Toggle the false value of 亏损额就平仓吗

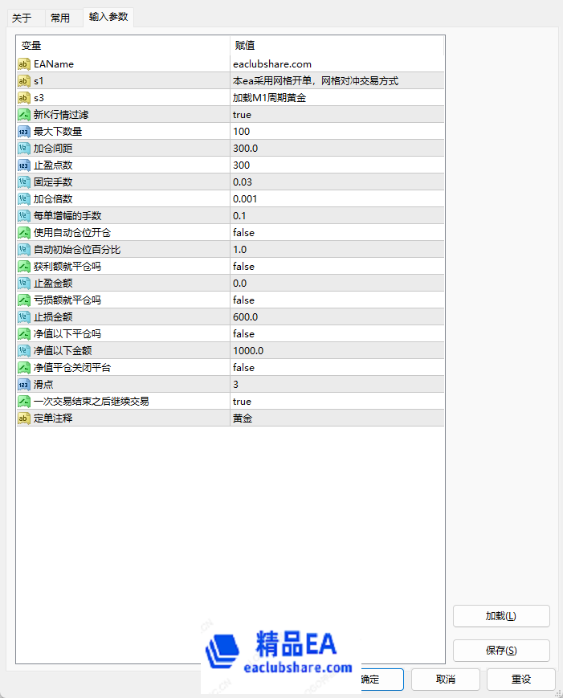[337, 300]
